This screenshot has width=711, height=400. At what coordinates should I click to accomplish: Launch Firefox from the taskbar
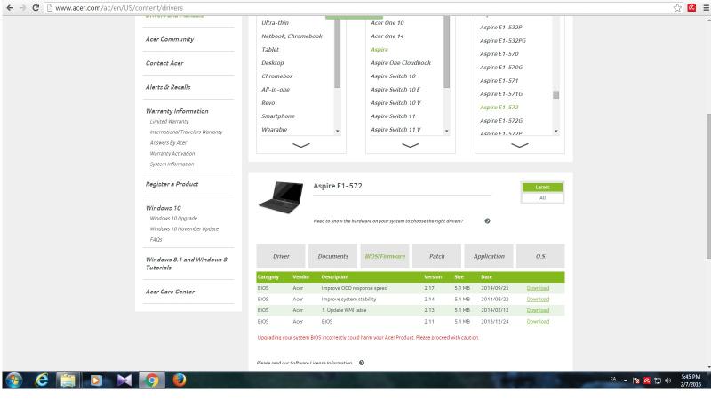pyautogui.click(x=180, y=380)
